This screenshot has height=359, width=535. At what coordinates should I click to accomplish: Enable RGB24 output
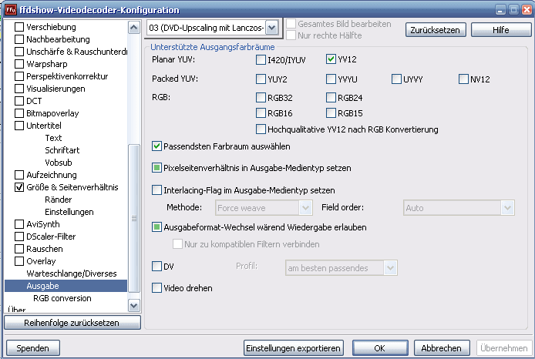coord(331,98)
